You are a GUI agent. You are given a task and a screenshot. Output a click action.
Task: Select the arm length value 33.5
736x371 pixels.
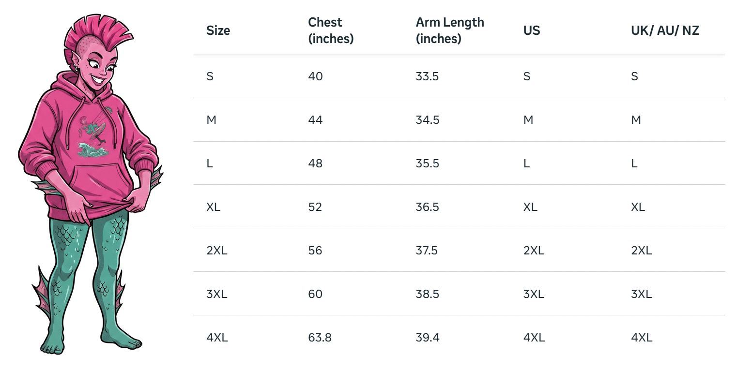pos(427,76)
